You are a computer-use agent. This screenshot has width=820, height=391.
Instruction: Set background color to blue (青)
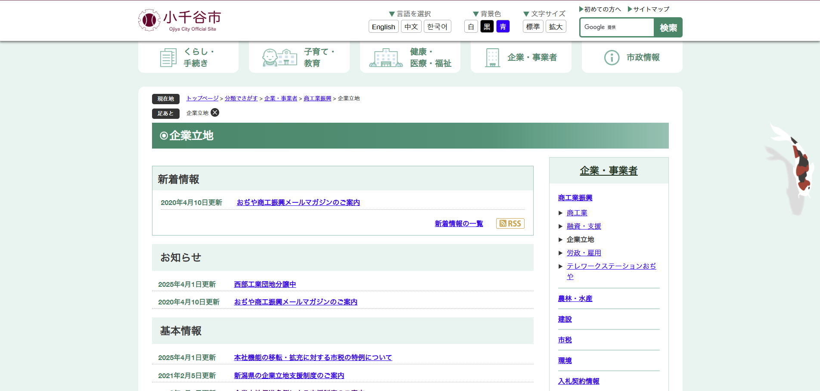pos(503,27)
